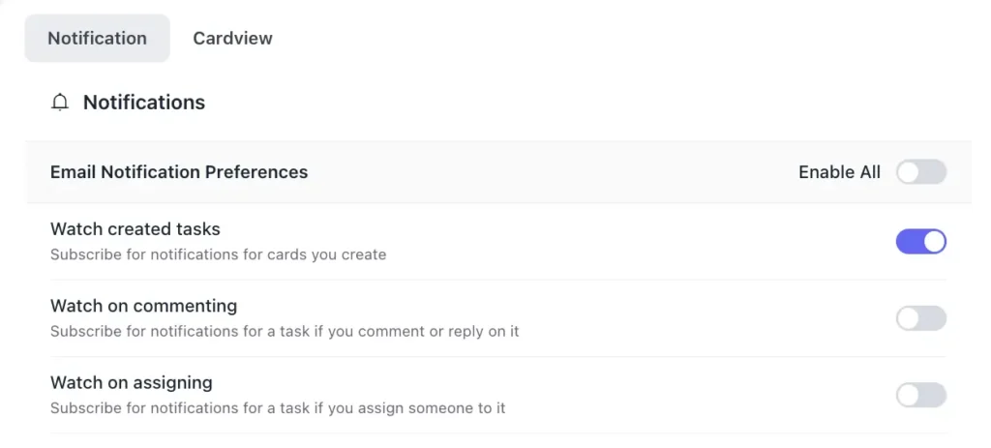Screen dimensions: 991x448
Task: Click the white knob of the purple switch
Action: click(934, 241)
